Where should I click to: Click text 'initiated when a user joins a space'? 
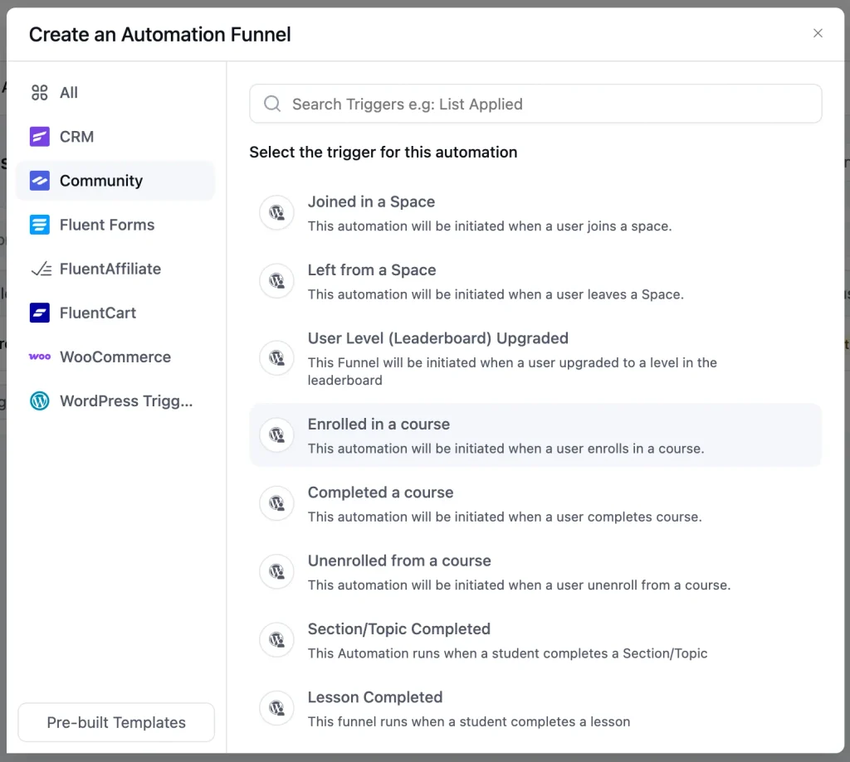pyautogui.click(x=562, y=226)
